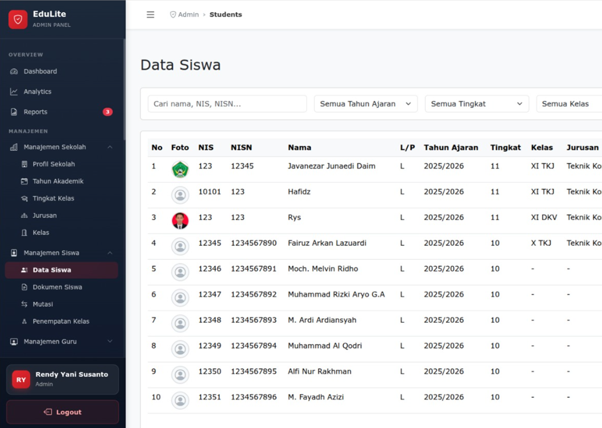The height and width of the screenshot is (428, 602).
Task: Click the Dokumen Siswa file icon
Action: 24,287
